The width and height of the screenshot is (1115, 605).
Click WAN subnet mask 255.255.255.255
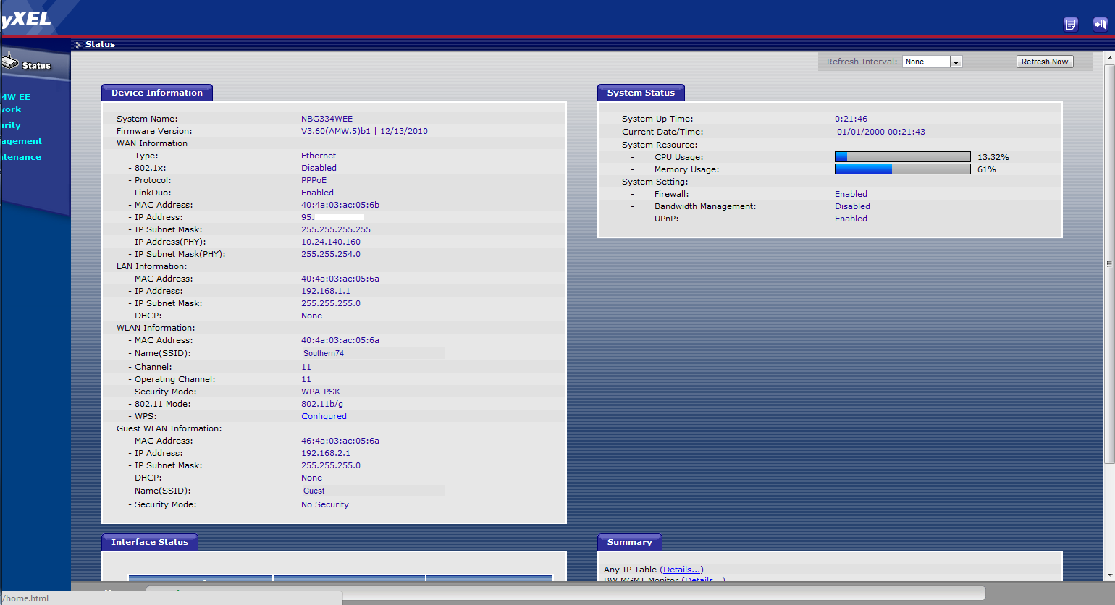336,229
